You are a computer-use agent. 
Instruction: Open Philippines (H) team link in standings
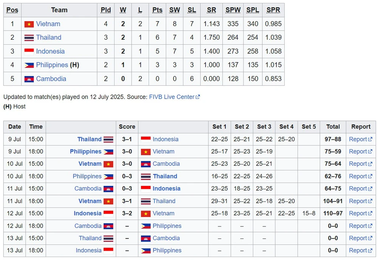[x=52, y=65]
